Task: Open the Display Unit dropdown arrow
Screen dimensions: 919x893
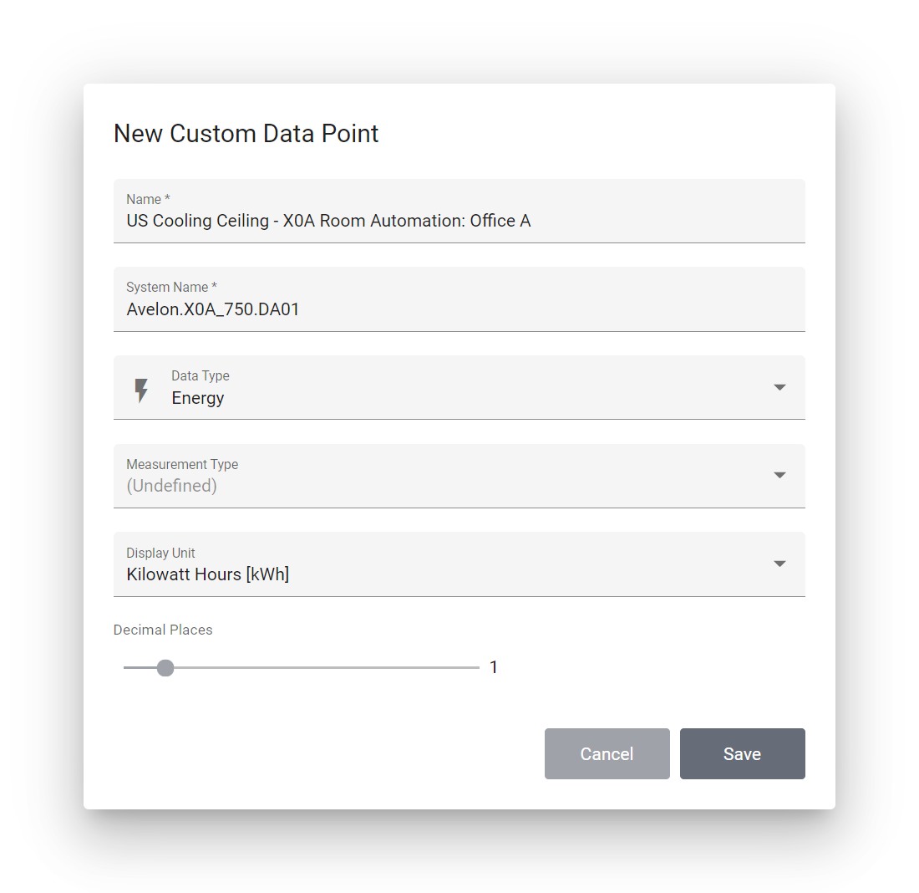Action: [779, 564]
